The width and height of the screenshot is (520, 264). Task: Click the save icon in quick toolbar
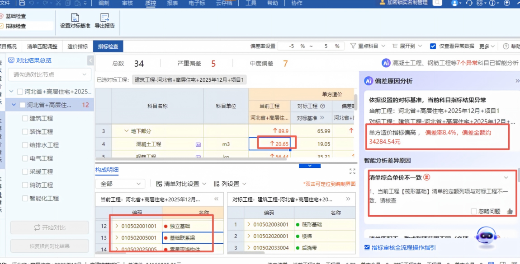(22, 3)
